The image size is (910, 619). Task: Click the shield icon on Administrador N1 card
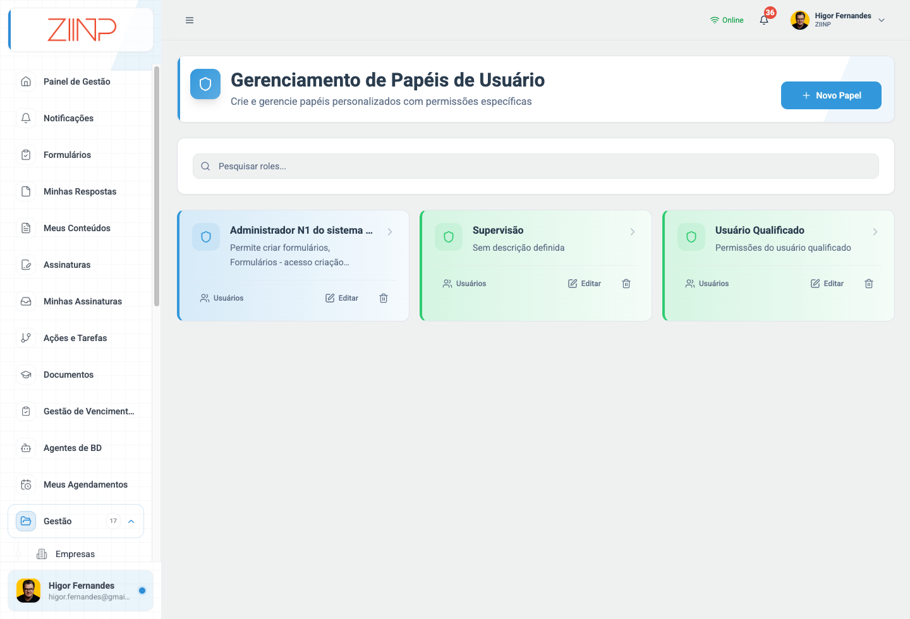coord(206,237)
